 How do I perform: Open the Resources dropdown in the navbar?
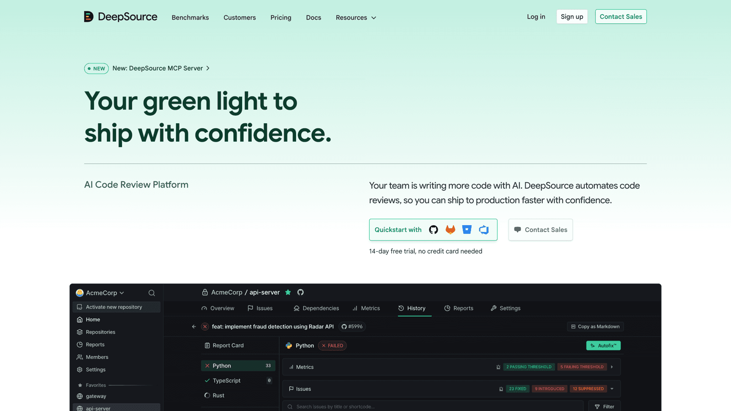356,17
